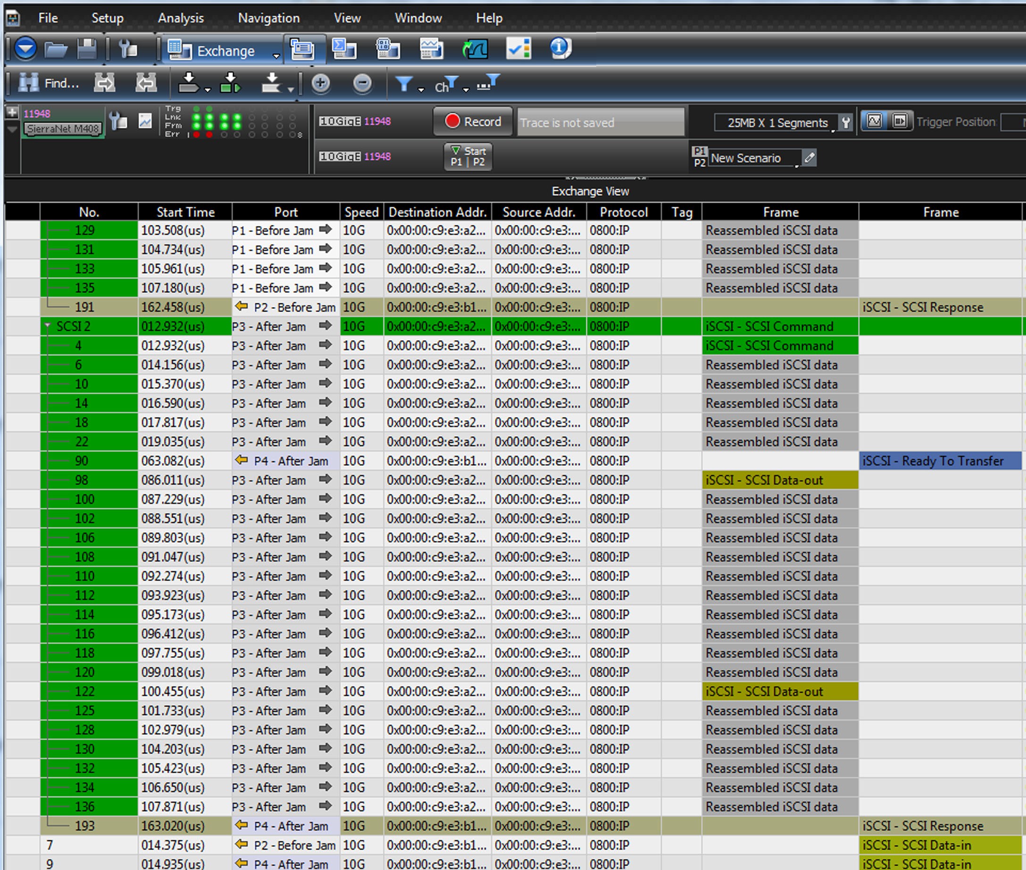
Task: Open the 25MB X 1 Segments dropdown
Action: coord(776,122)
